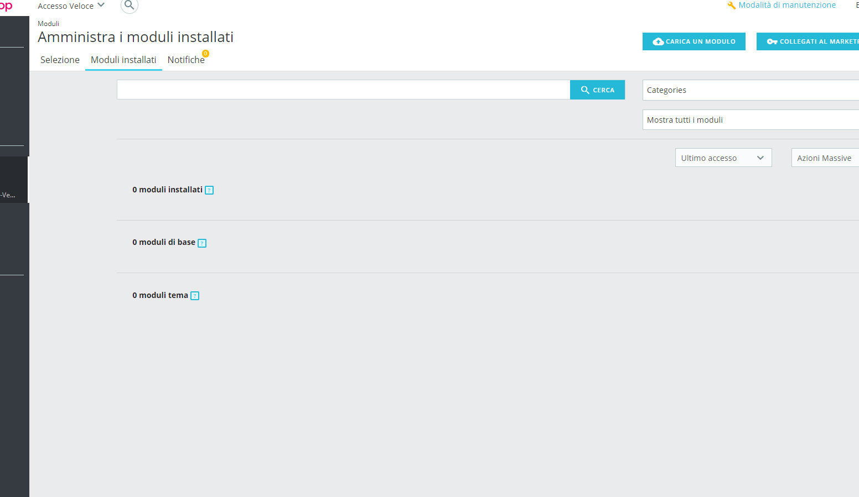The width and height of the screenshot is (859, 497).
Task: Click the help icon beside '0 moduli tema'
Action: pos(195,296)
